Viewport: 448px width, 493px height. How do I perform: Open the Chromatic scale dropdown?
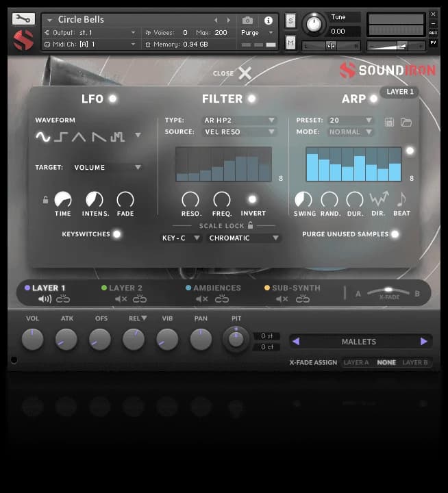tap(245, 238)
